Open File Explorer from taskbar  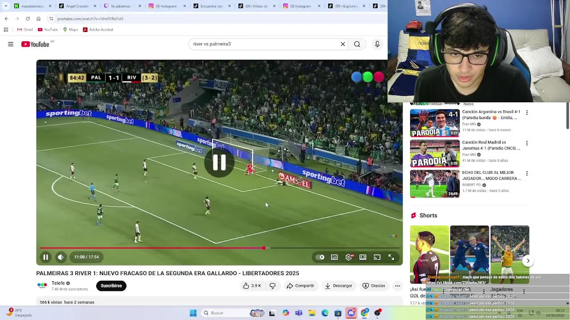tap(312, 313)
